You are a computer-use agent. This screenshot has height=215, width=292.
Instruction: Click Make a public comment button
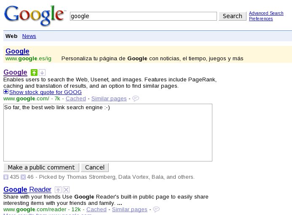[x=41, y=167]
